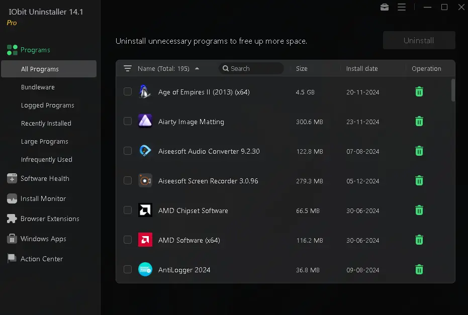Open the hamburger options menu
The height and width of the screenshot is (315, 468).
coord(402,7)
